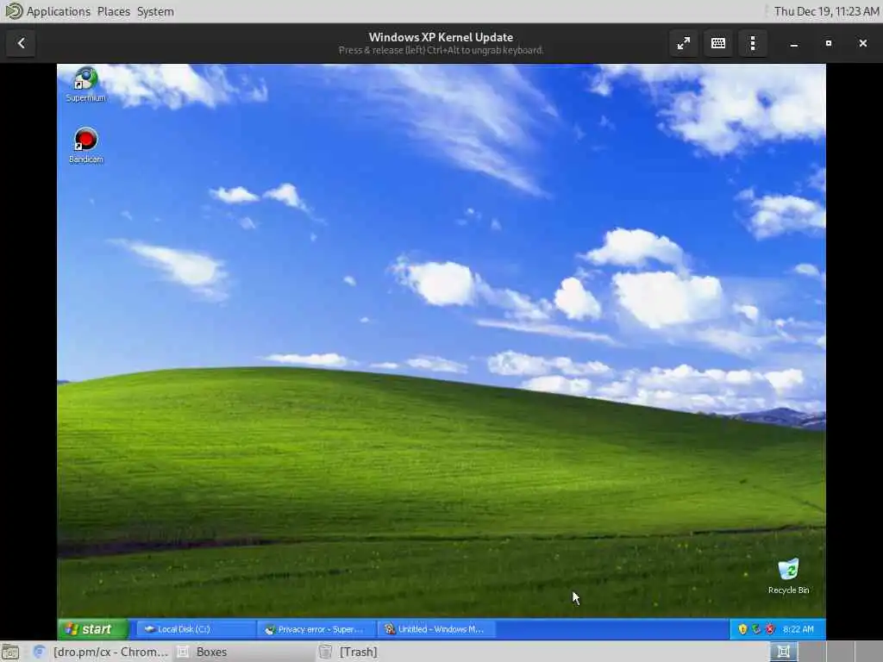
Task: Click the green tray icon in XP taskbar
Action: (756, 629)
